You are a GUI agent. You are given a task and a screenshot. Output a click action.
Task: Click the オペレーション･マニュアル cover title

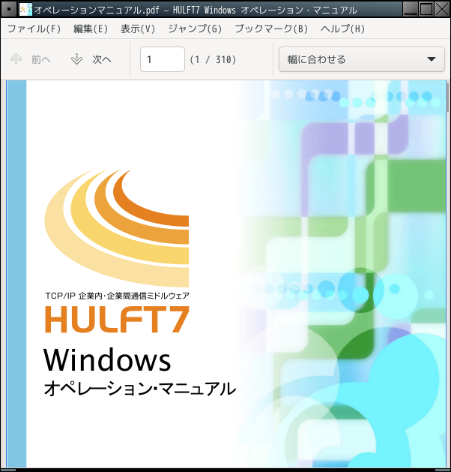(139, 388)
